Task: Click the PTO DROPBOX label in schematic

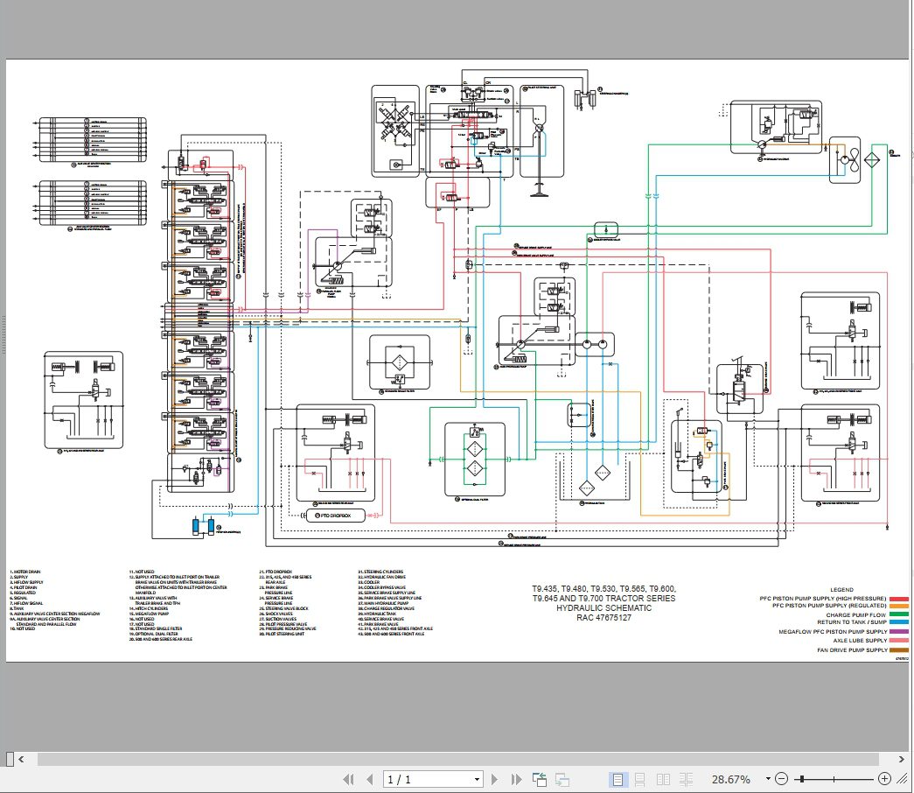Action: (x=332, y=516)
